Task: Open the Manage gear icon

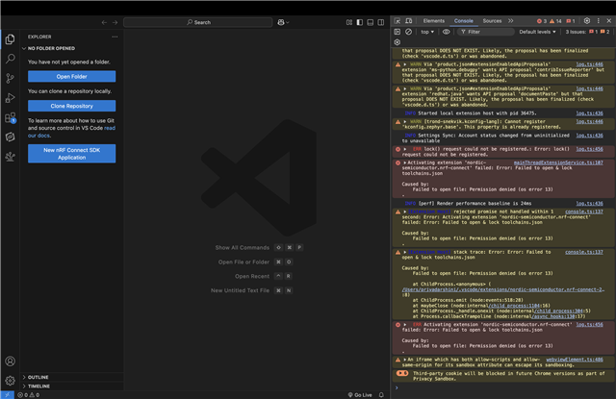Action: click(11, 380)
